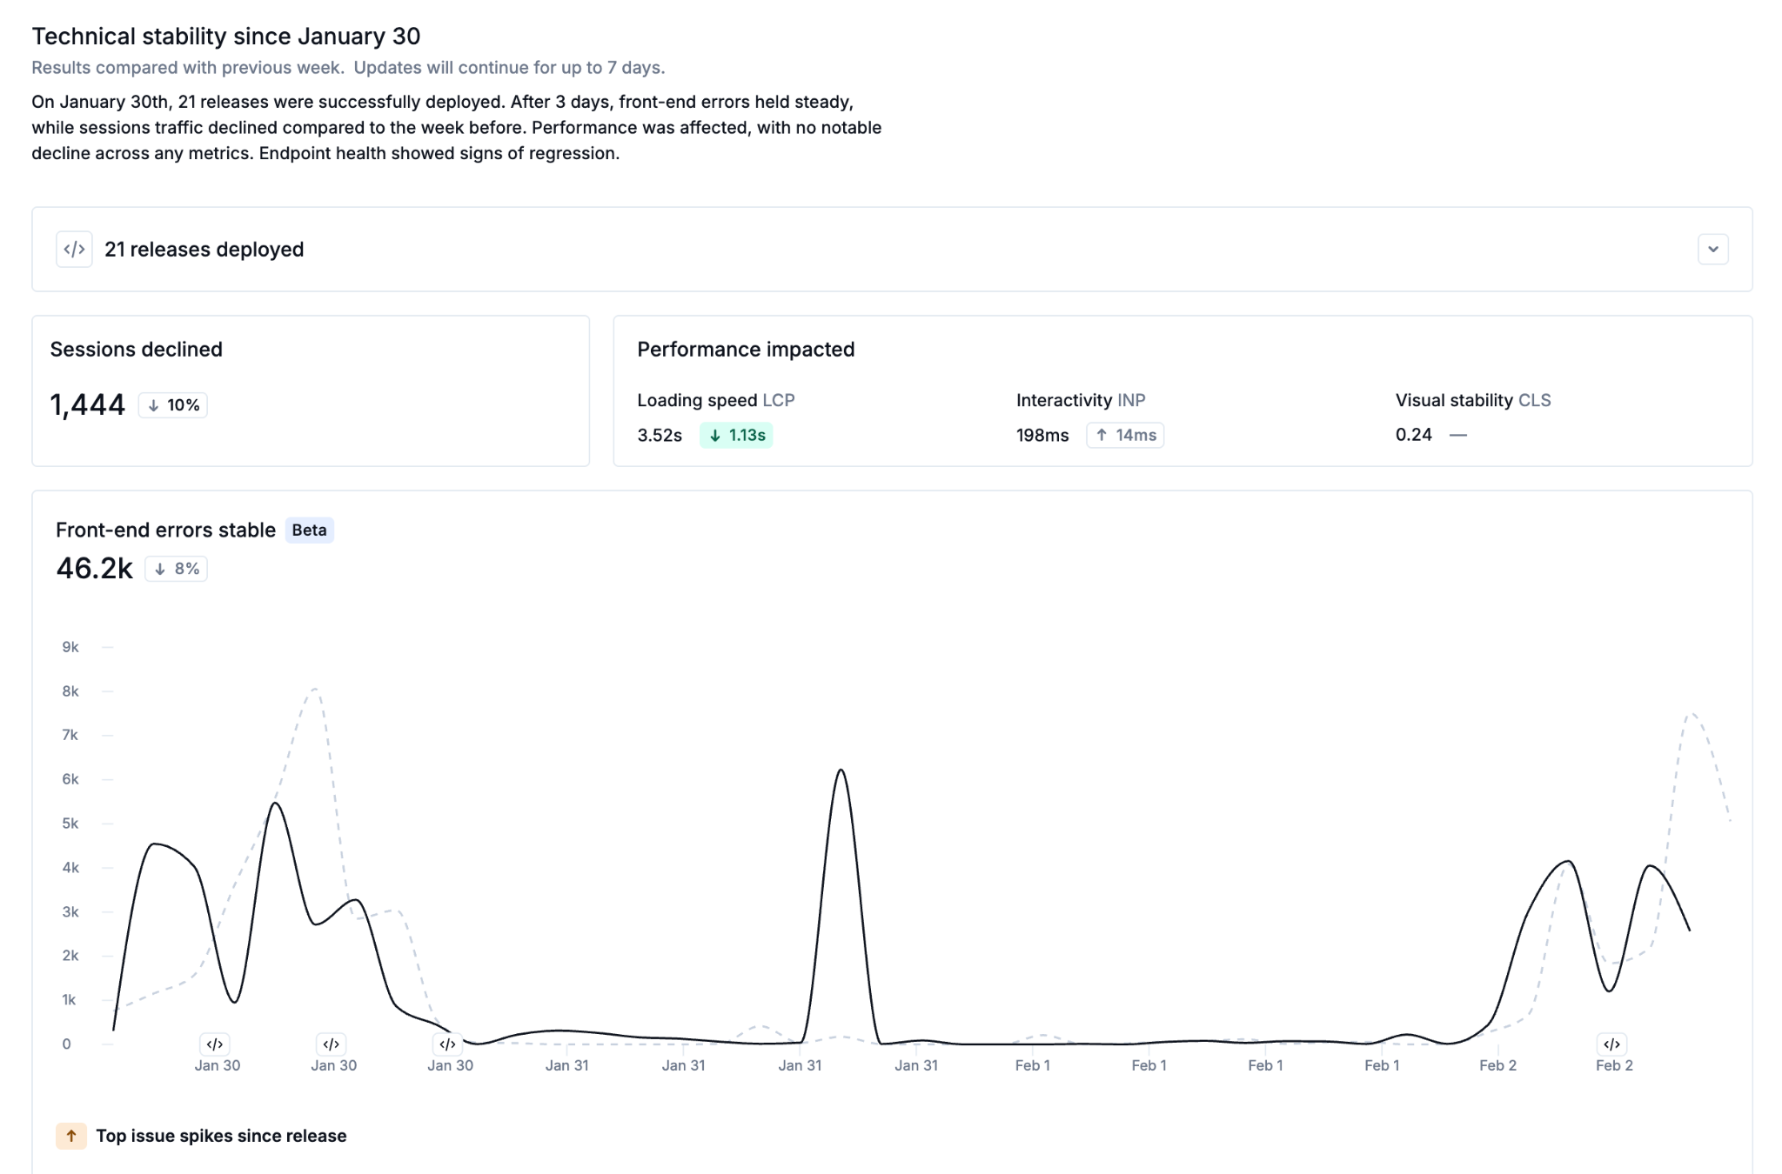Viewport: 1782px width, 1174px height.
Task: Click the first Jan 30 release marker
Action: 215,1044
